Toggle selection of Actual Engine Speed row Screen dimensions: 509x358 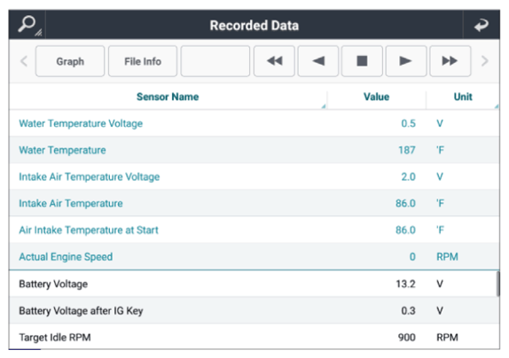pos(254,256)
